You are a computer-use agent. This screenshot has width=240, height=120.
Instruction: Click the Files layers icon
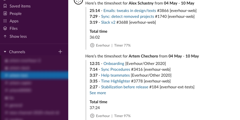[x=5, y=28]
